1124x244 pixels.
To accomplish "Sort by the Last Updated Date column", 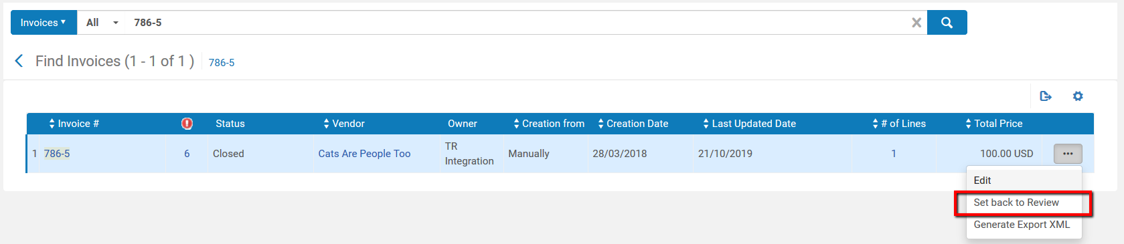I will [749, 124].
